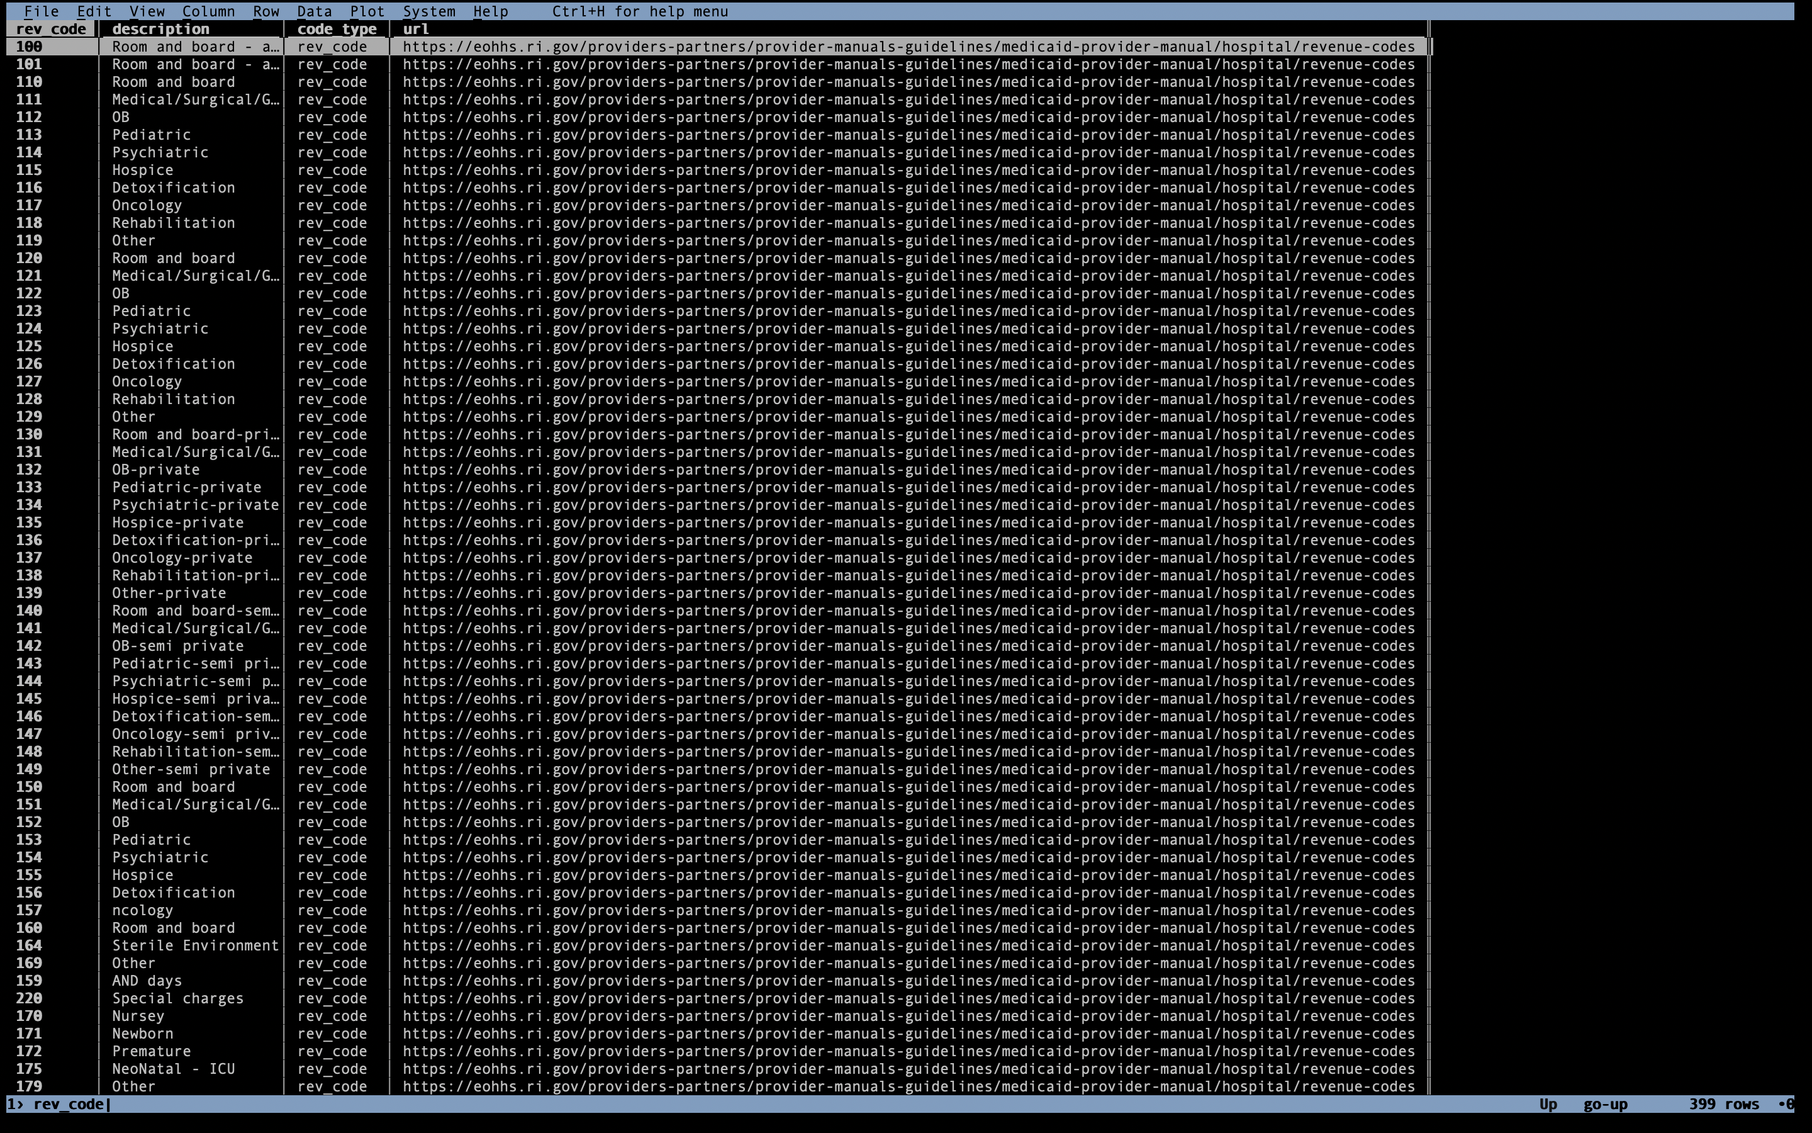Click the 'Ctrl+H for help menu' hint
The height and width of the screenshot is (1133, 1812).
pyautogui.click(x=640, y=11)
